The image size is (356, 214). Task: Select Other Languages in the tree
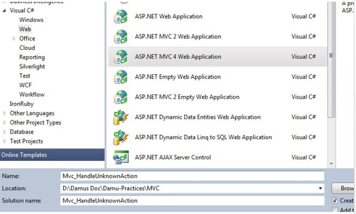32,113
